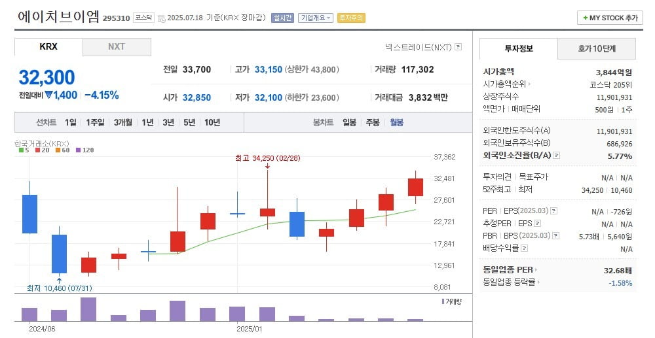Image resolution: width=655 pixels, height=338 pixels.
Task: Click the arrow next to 동일업종 PER
Action: (536, 269)
